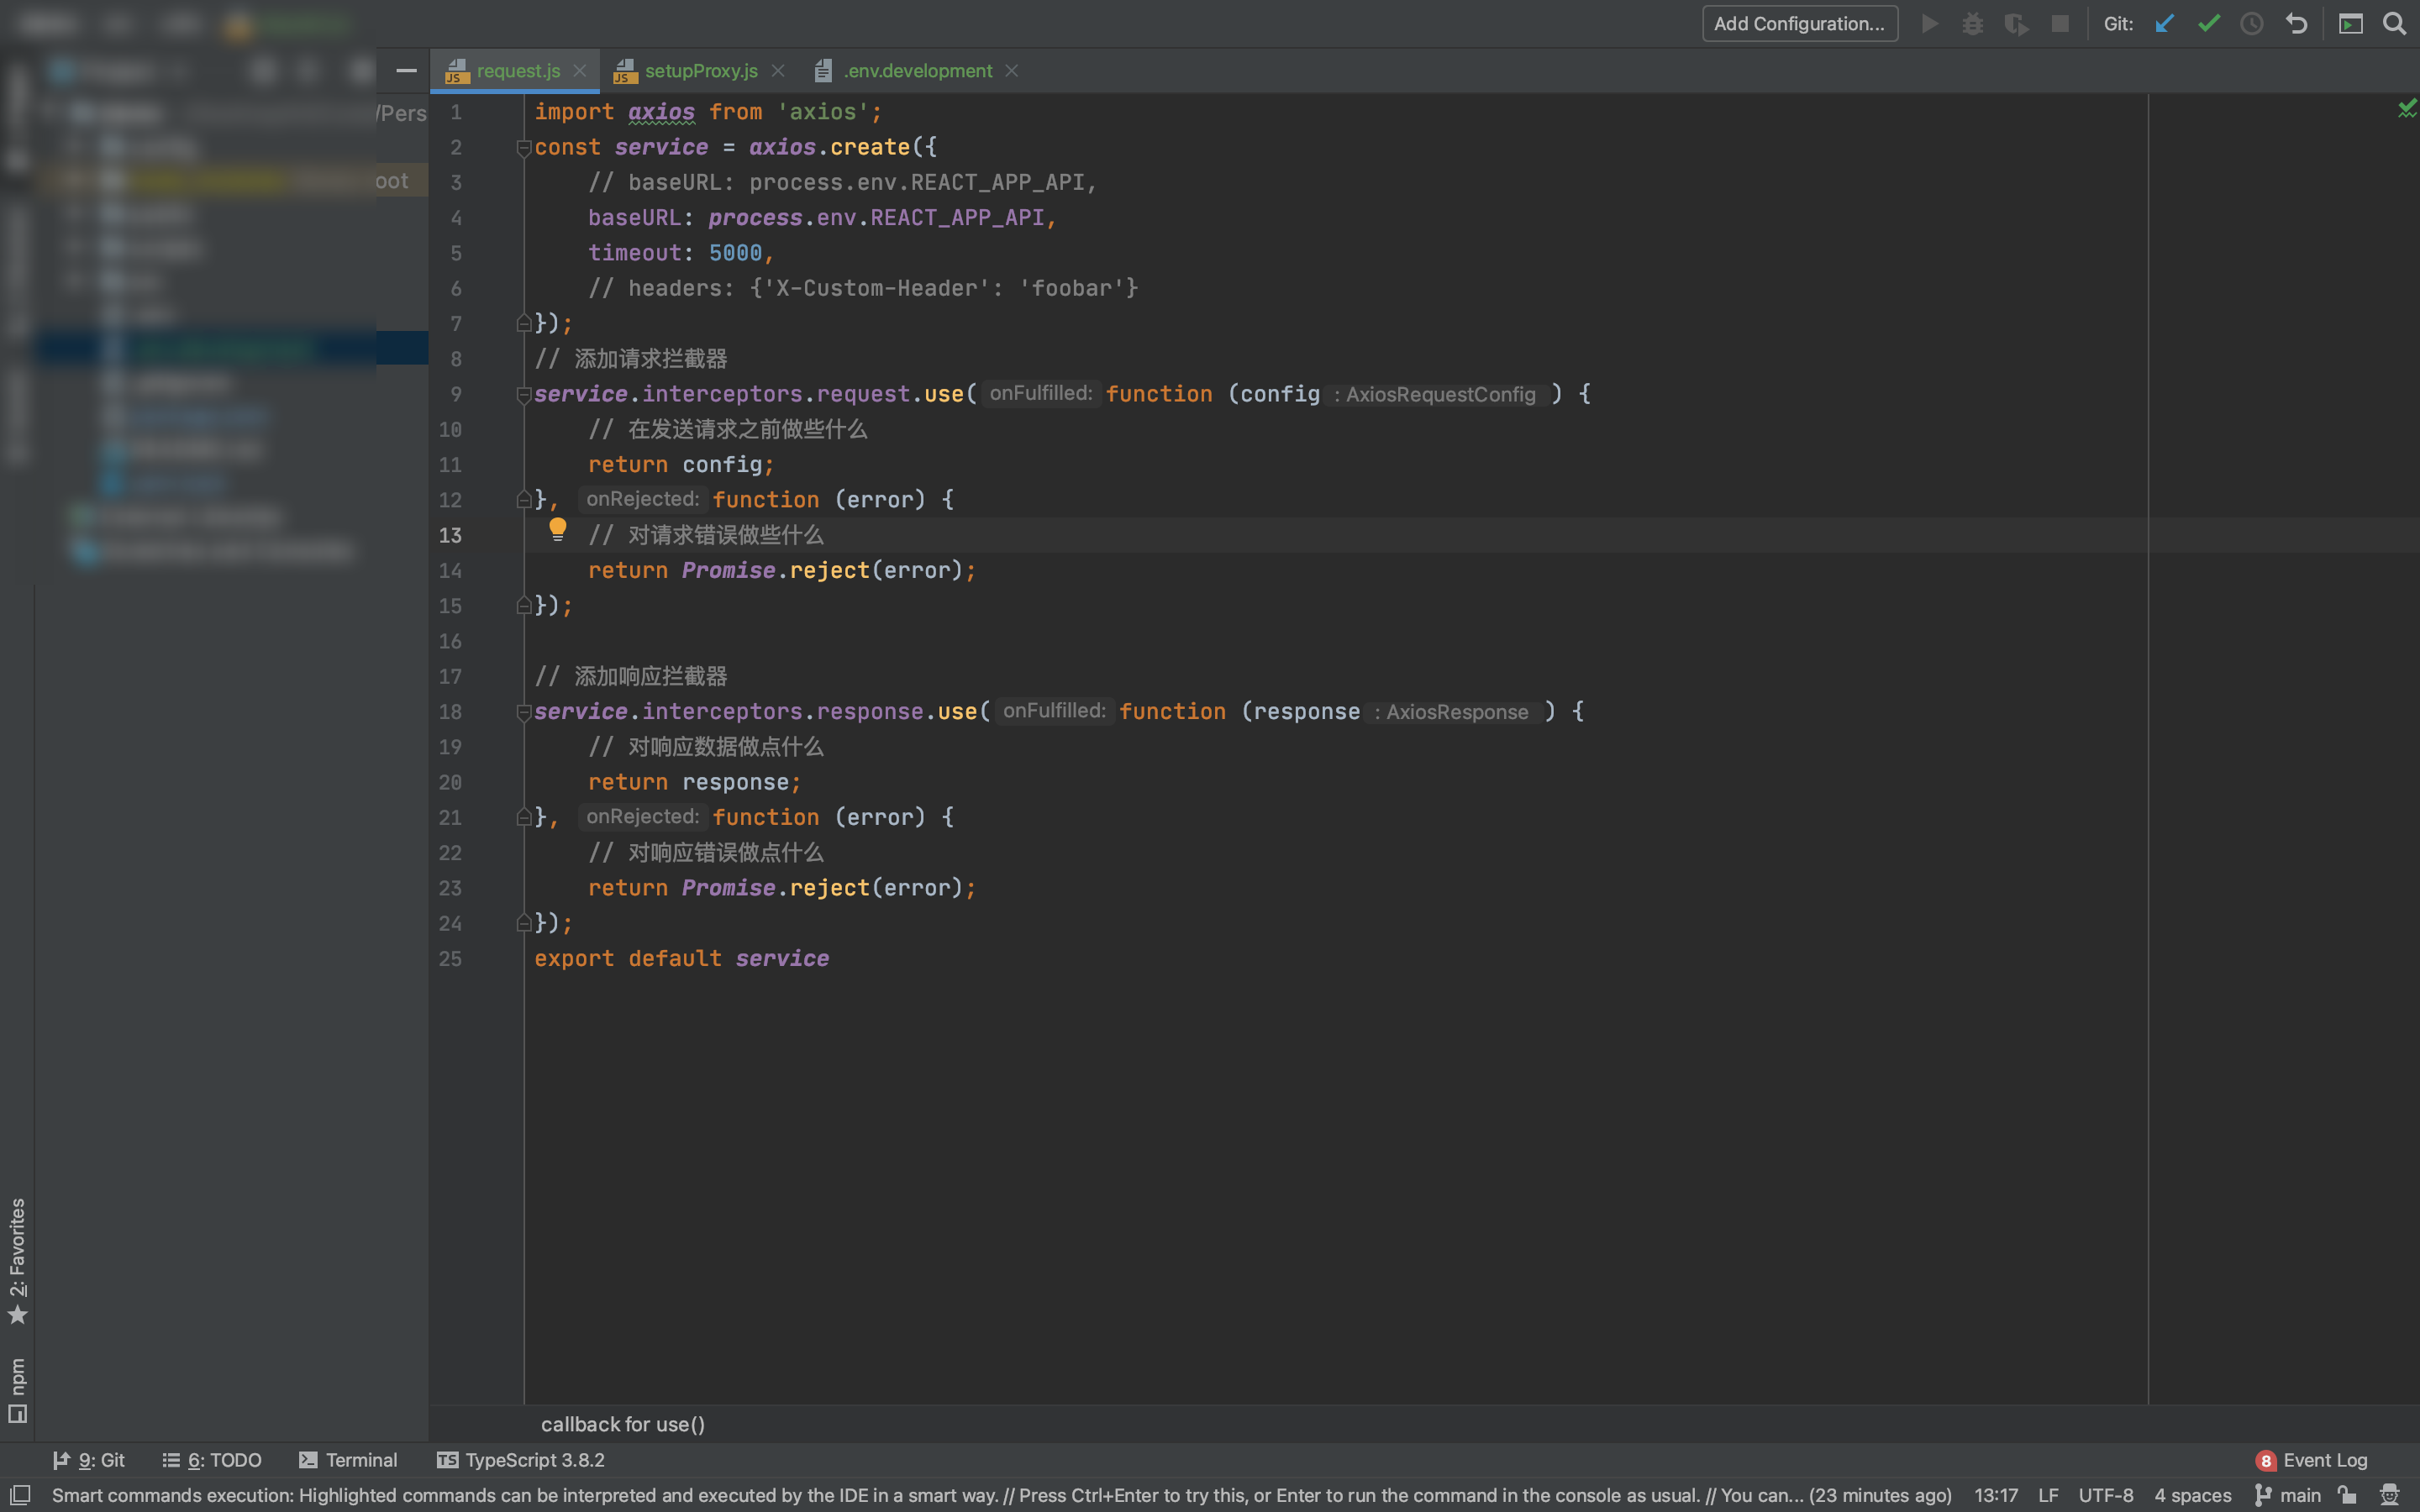This screenshot has width=2420, height=1512.
Task: Open the '6: TODO' tool window
Action: click(x=212, y=1460)
